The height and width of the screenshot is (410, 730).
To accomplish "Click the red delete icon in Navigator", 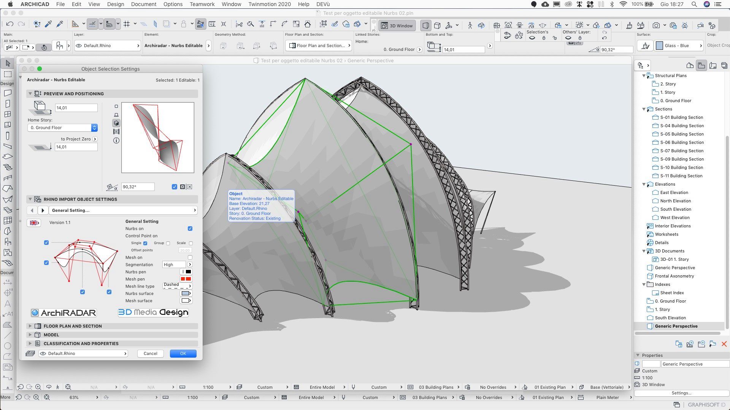I will (724, 344).
